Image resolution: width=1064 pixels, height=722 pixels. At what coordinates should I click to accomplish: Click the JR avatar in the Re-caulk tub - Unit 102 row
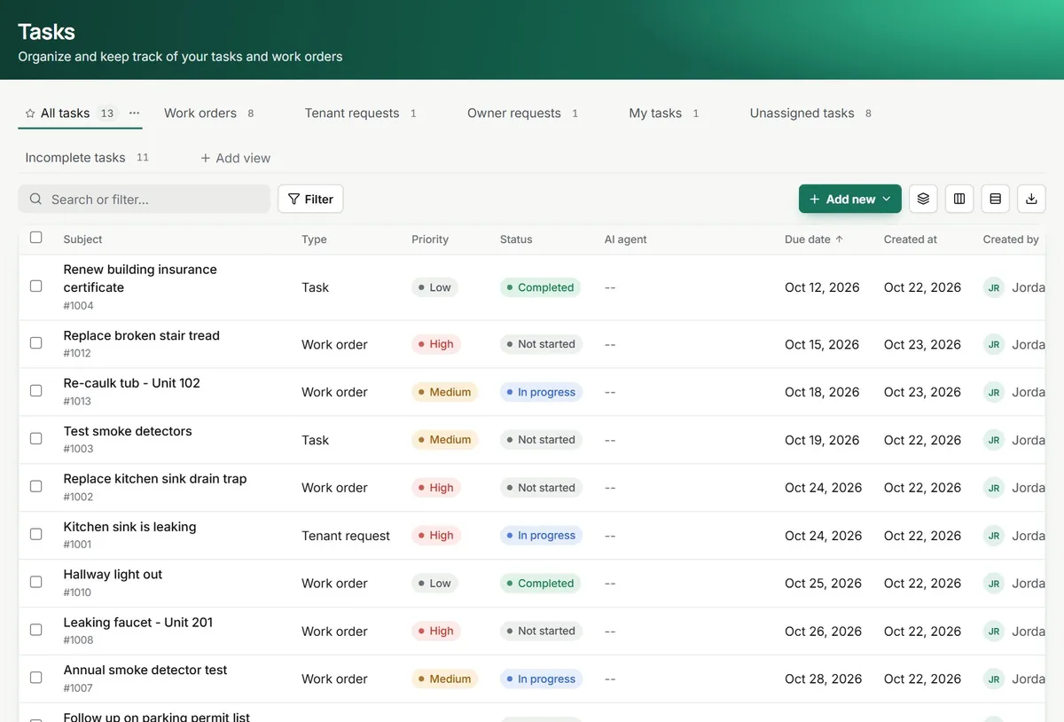(x=994, y=392)
